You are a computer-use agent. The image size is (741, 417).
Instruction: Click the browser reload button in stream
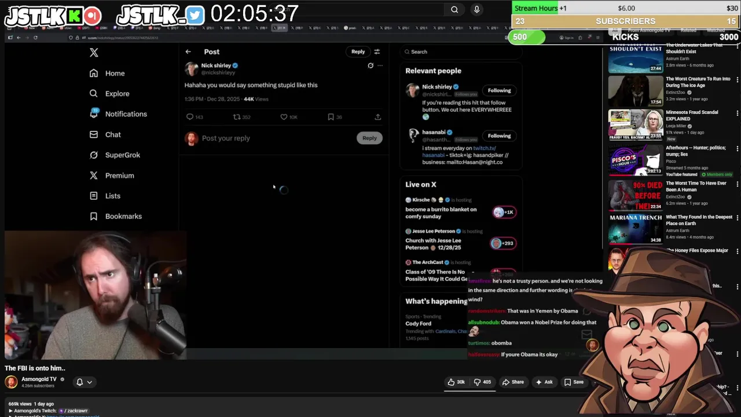point(35,38)
